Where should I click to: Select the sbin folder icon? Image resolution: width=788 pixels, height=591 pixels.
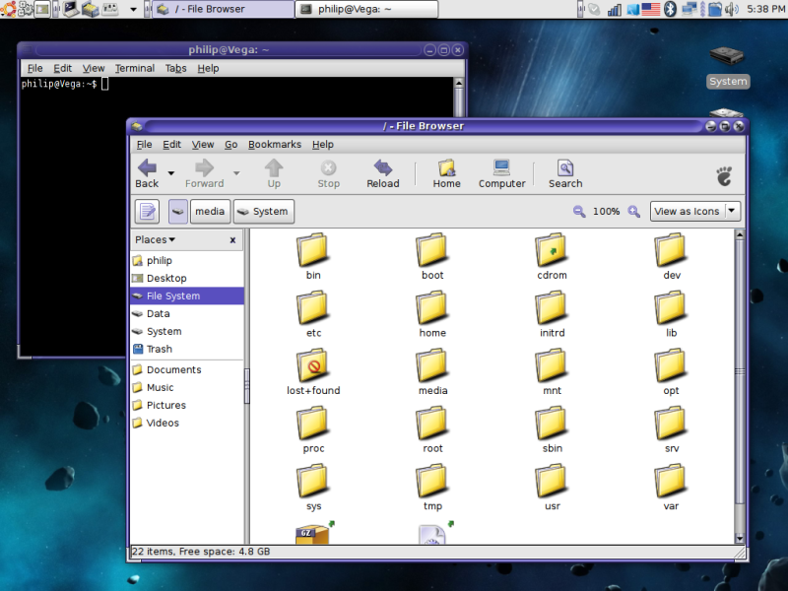coord(552,423)
